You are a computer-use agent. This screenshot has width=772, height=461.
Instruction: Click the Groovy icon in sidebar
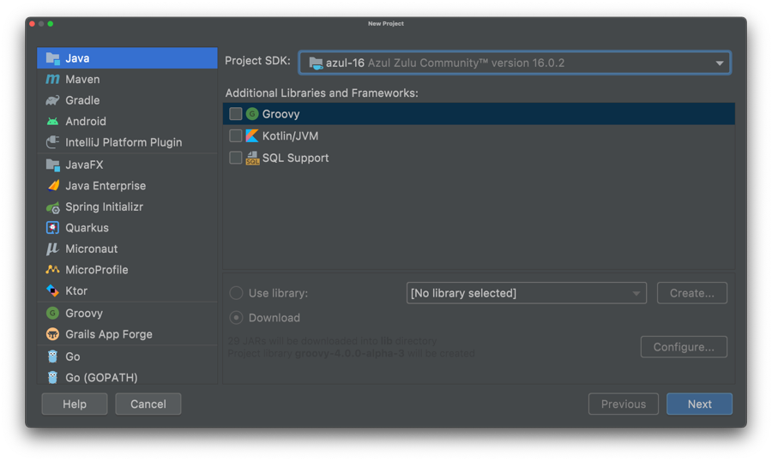(52, 313)
